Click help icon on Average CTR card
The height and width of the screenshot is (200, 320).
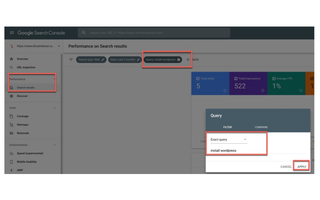(301, 91)
